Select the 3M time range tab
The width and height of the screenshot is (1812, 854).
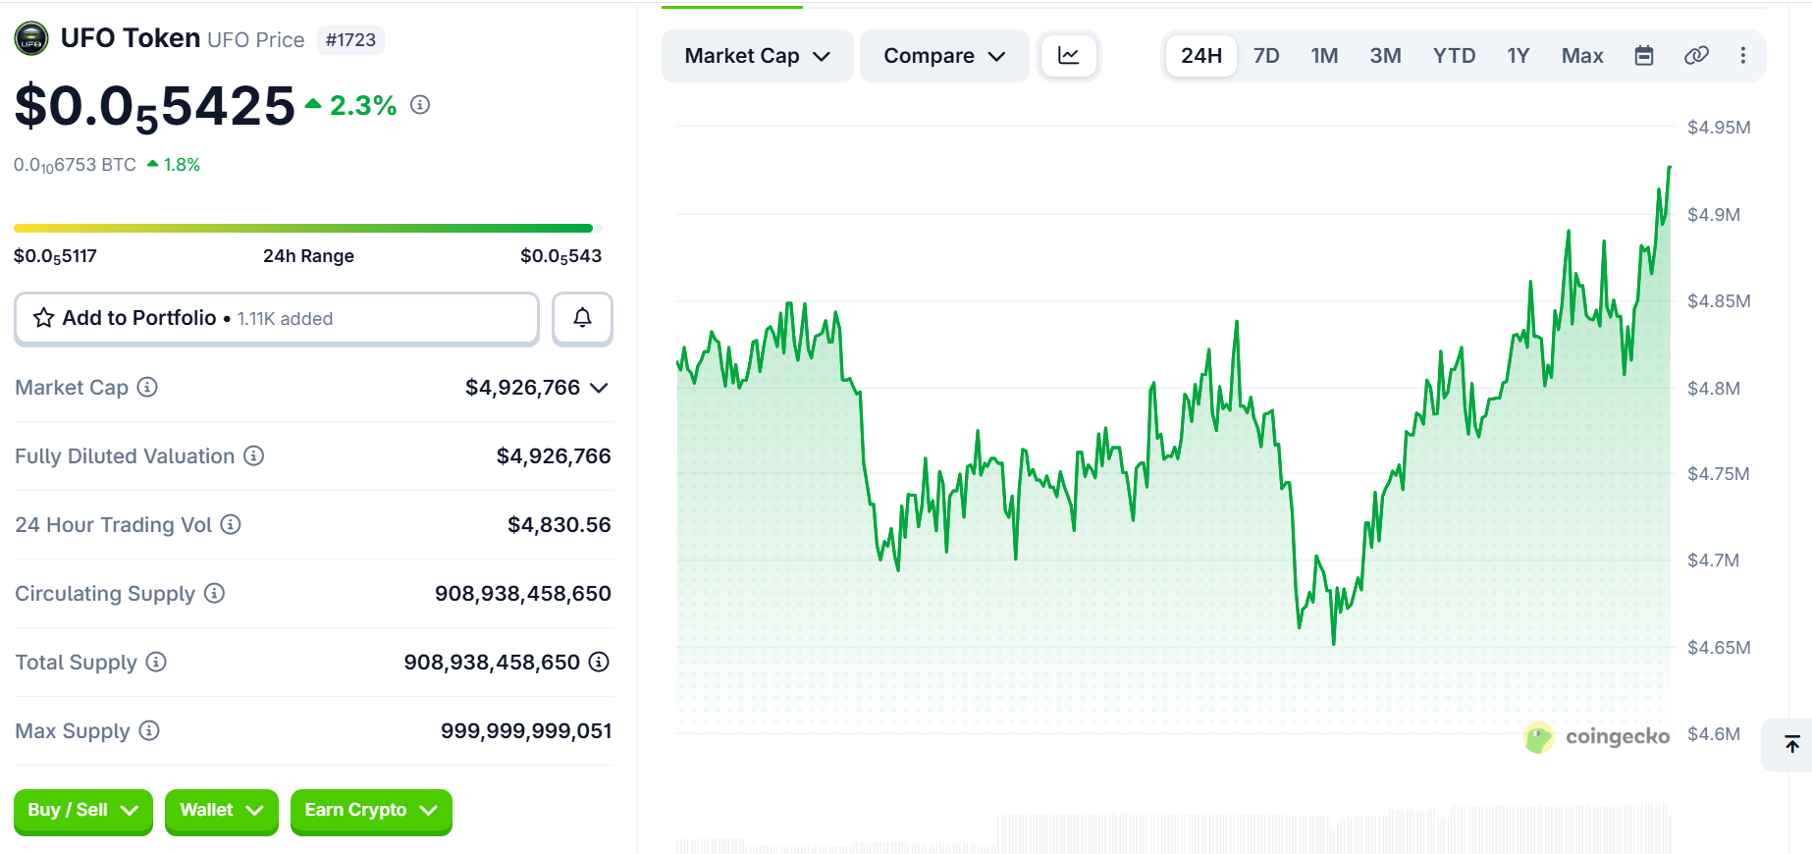1385,56
